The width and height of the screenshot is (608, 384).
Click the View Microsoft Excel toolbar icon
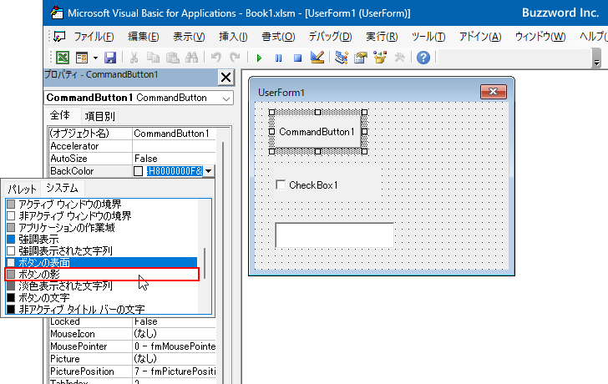(63, 58)
